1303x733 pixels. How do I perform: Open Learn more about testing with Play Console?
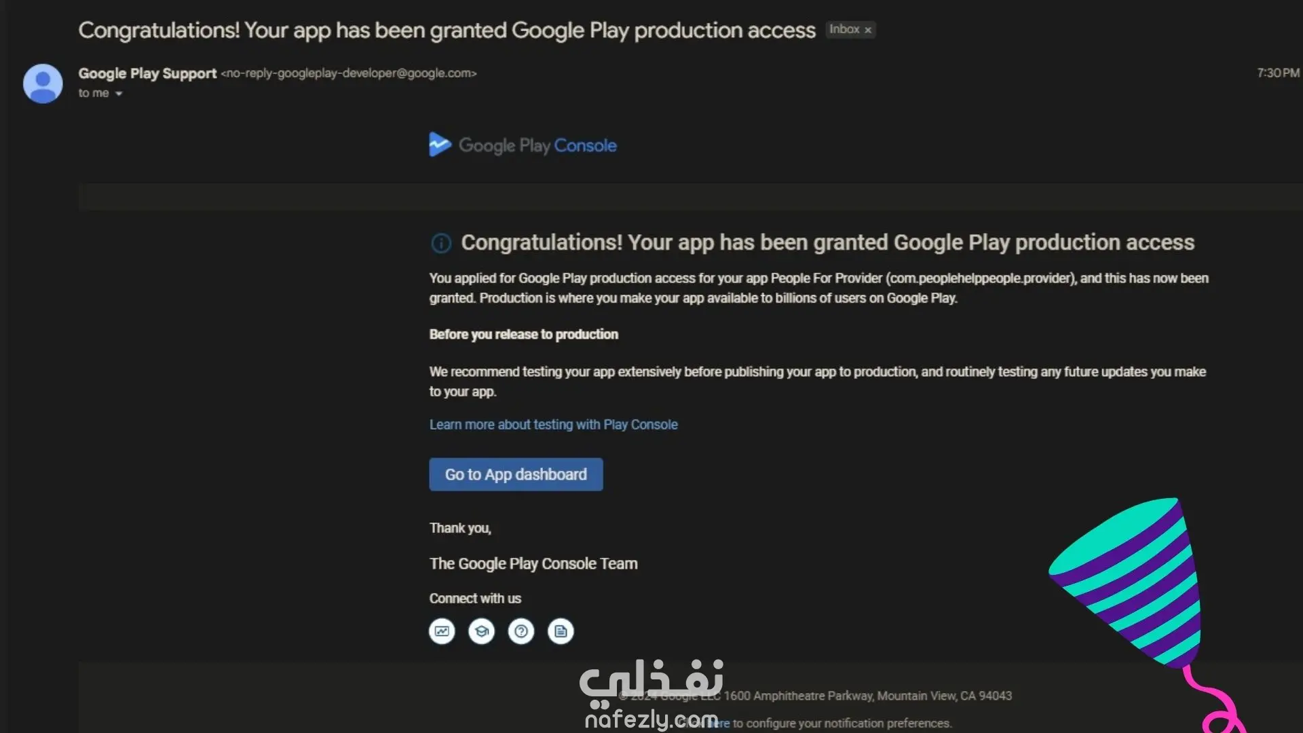[553, 425]
